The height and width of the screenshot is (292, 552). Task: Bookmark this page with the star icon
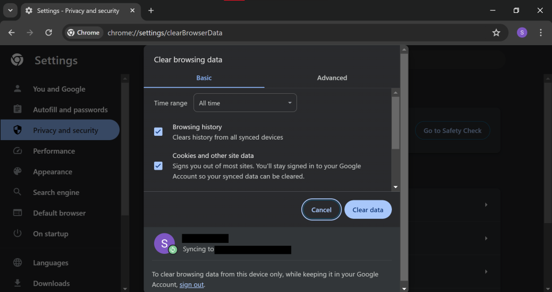coord(496,33)
